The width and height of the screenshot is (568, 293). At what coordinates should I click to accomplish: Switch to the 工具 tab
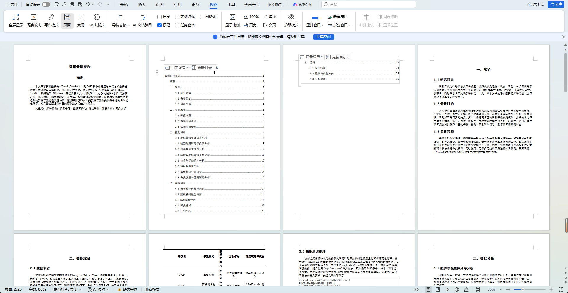tap(231, 5)
